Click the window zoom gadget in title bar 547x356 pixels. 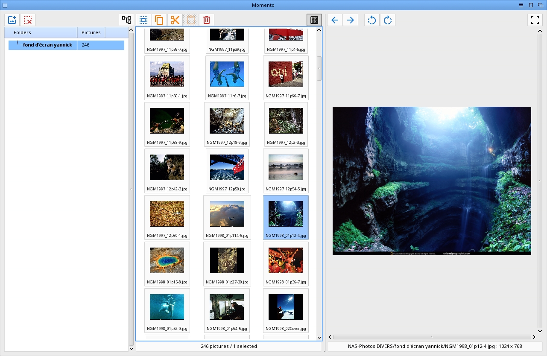point(531,5)
